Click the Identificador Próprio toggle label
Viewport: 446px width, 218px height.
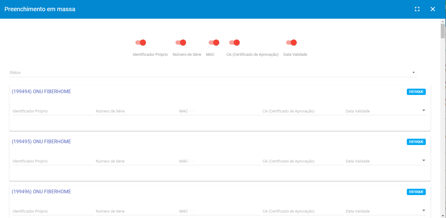coord(150,55)
